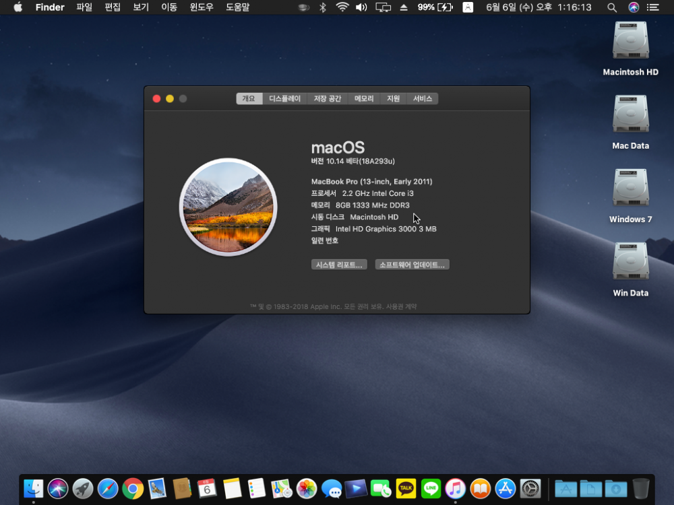Open App Store from the Dock
Image resolution: width=674 pixels, height=505 pixels.
click(505, 489)
